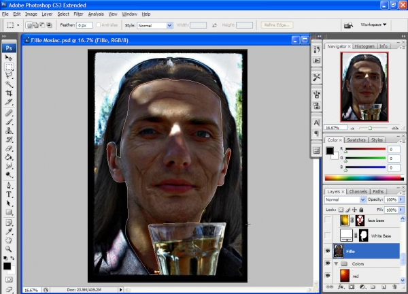
Task: Open the Fill slider arrow
Action: [x=401, y=210]
